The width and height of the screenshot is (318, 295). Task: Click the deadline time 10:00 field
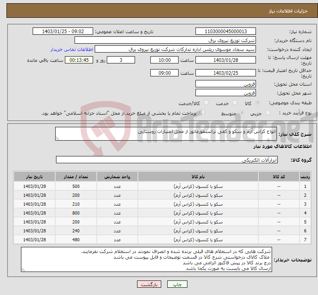tap(164, 60)
